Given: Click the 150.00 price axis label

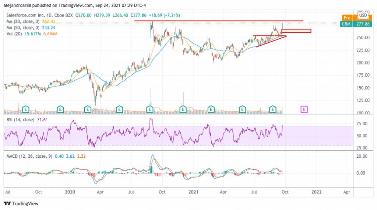Looking at the screenshot, I should click(x=363, y=88).
